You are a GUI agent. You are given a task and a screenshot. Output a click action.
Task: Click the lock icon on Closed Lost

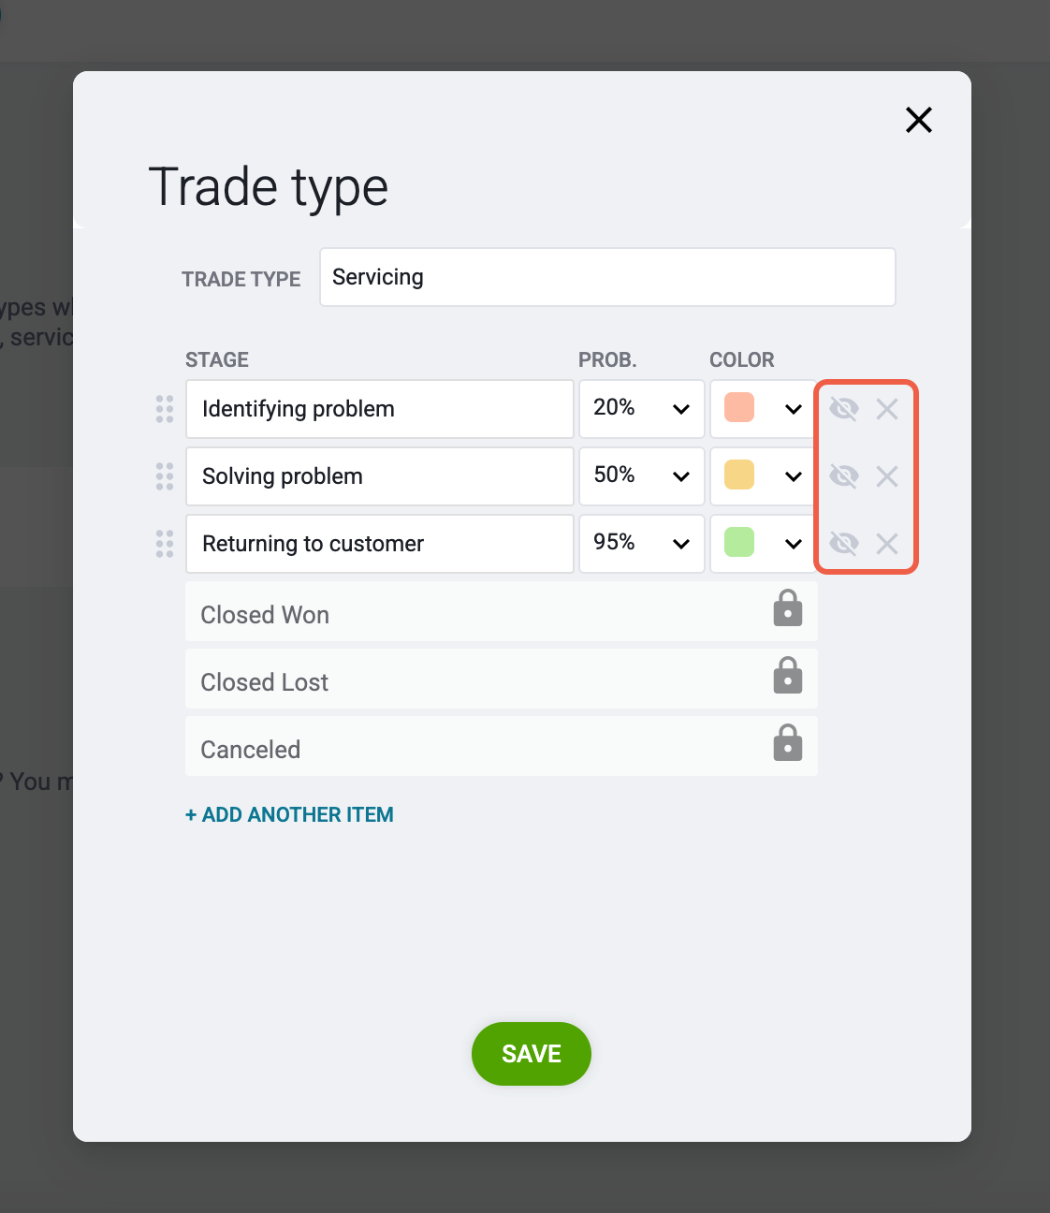point(788,676)
